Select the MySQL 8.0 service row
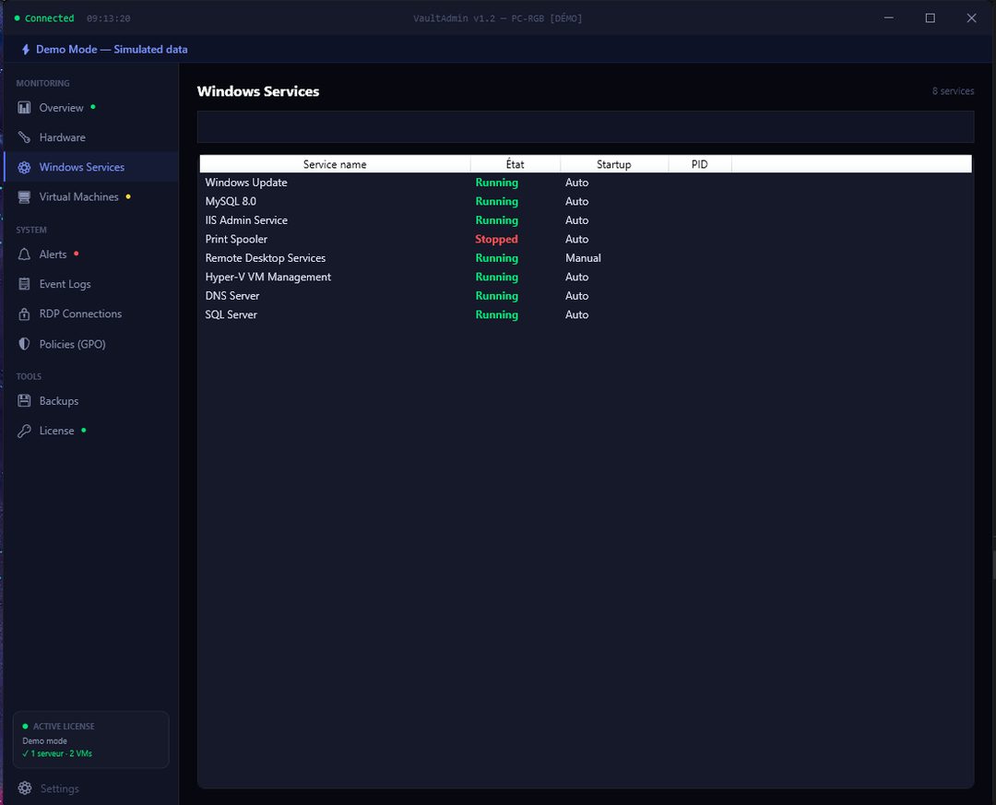 click(585, 201)
